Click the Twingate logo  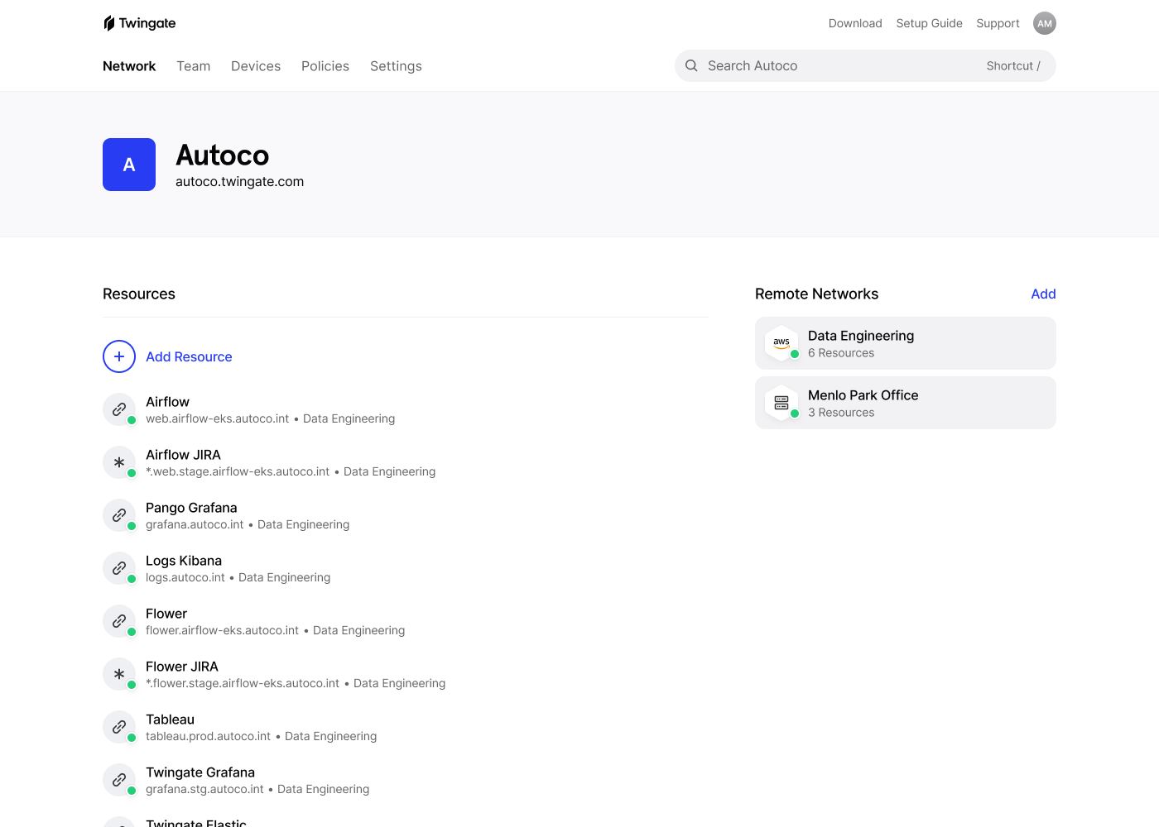click(140, 23)
